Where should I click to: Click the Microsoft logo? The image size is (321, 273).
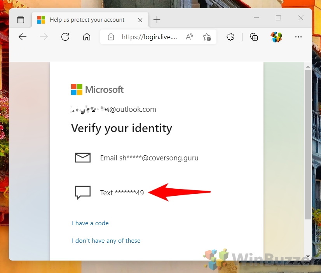point(97,90)
